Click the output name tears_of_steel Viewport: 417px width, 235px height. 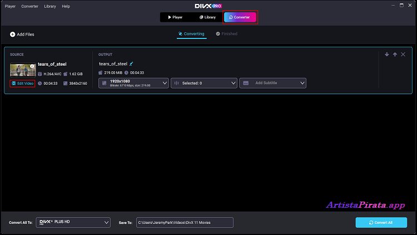pos(113,64)
